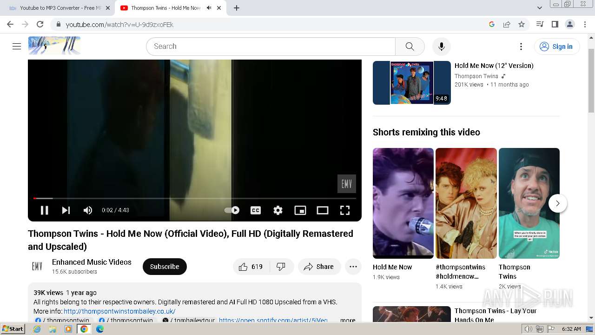Go to YouTube home via logo
Viewport: 595px width, 335px height.
point(54,46)
